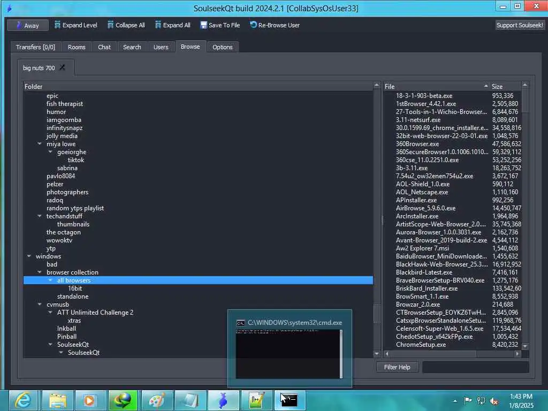Select file AOL_Netscape.exe

[422, 192]
